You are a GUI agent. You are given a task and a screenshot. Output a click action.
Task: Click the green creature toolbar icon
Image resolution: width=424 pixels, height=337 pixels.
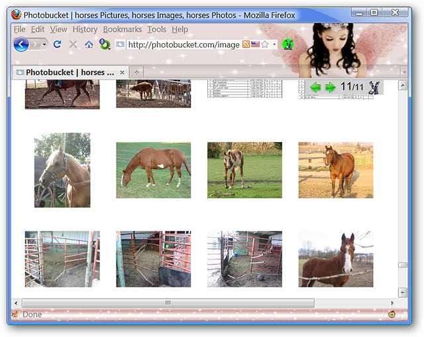pos(288,44)
